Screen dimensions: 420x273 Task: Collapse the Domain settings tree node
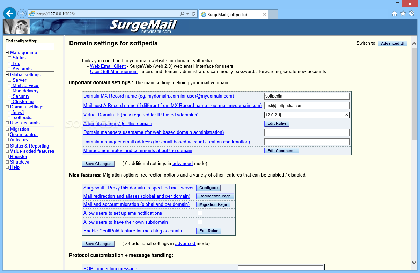tap(7, 107)
